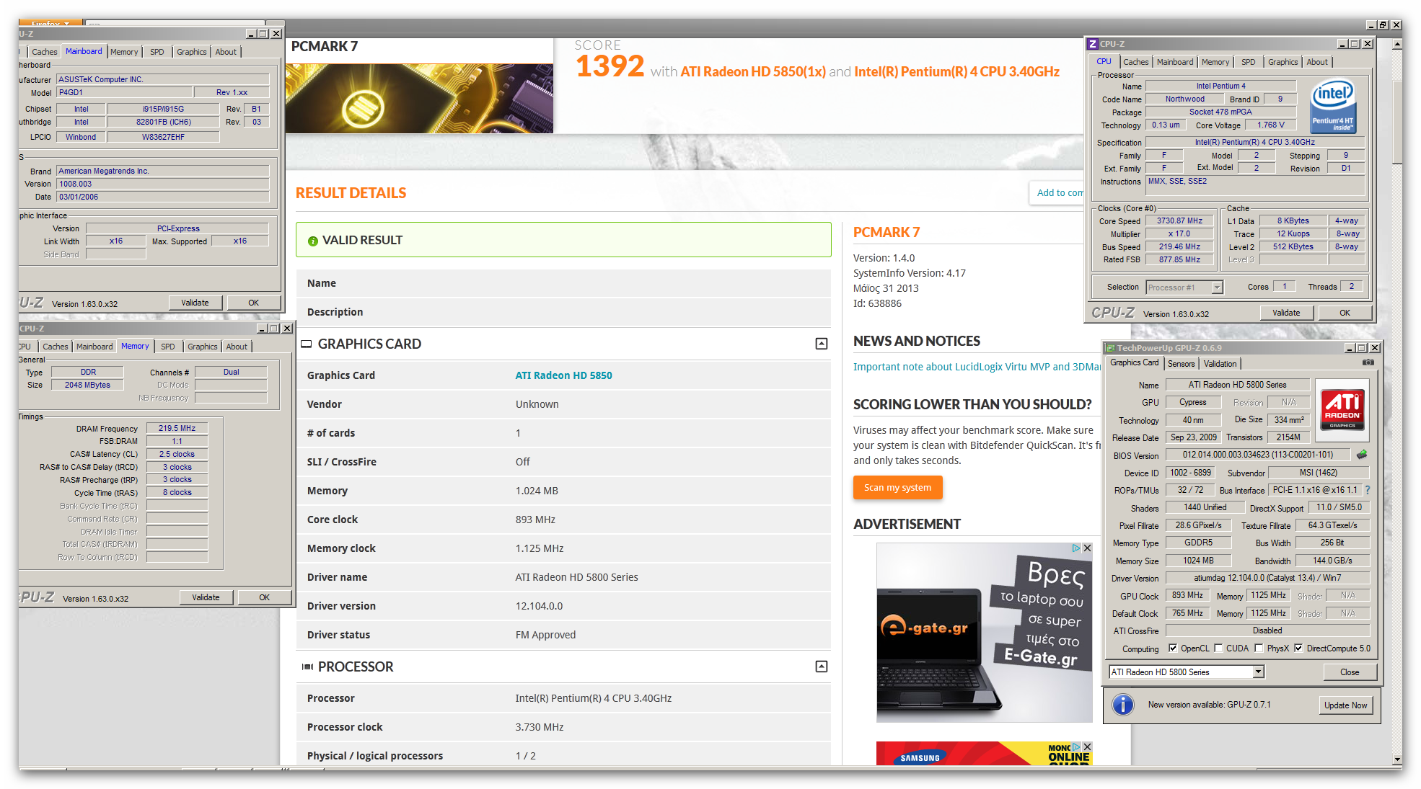Open Caches tab in CPU-Z processor window
The height and width of the screenshot is (789, 1421).
tap(1136, 62)
